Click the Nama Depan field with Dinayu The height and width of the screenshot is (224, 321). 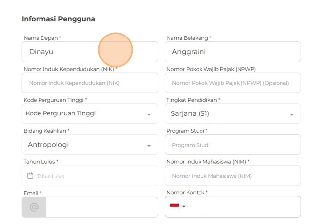pyautogui.click(x=64, y=52)
